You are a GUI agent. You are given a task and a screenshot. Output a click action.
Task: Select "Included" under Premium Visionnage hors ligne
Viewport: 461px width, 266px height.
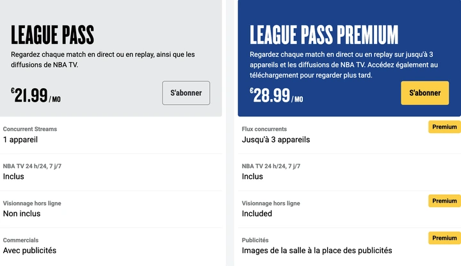257,214
